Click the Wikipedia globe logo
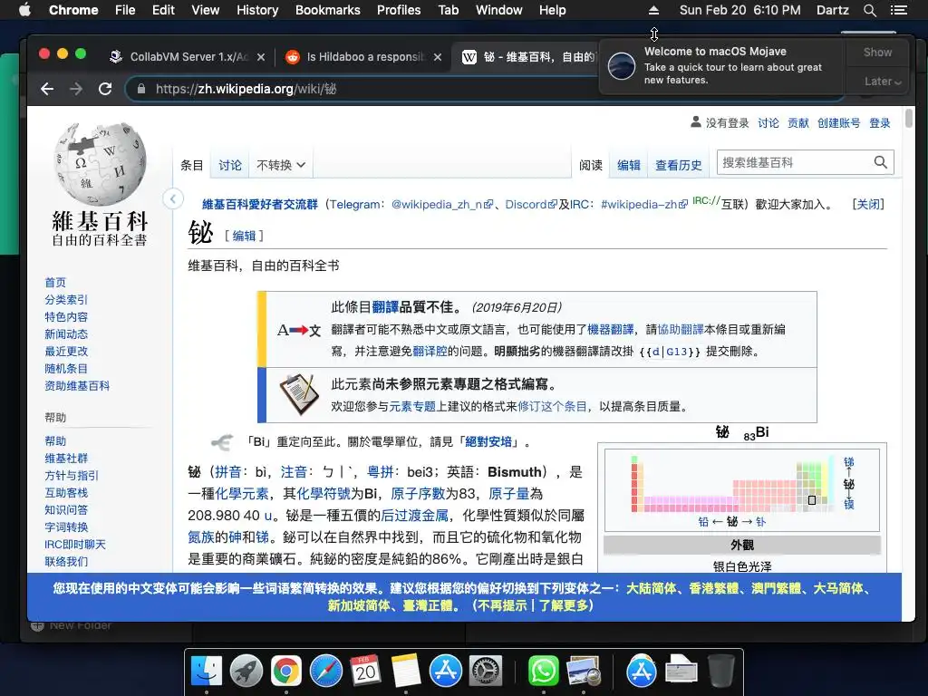Image resolution: width=928 pixels, height=696 pixels. coord(100,164)
